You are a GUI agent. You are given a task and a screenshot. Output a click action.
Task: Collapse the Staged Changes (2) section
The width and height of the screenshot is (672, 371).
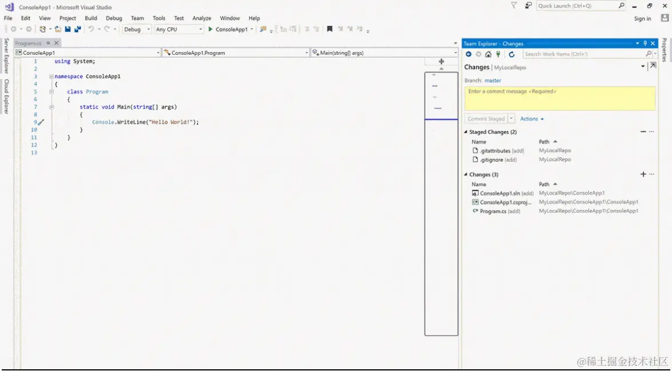click(467, 132)
